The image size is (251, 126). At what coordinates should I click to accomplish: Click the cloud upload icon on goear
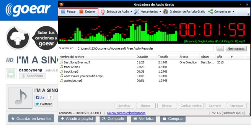(18, 38)
